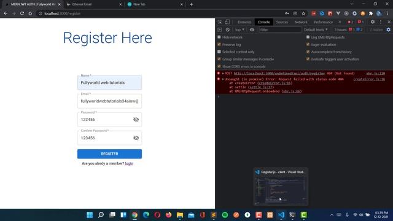Open Spotify from the taskbar
393x221 pixels.
[225, 215]
